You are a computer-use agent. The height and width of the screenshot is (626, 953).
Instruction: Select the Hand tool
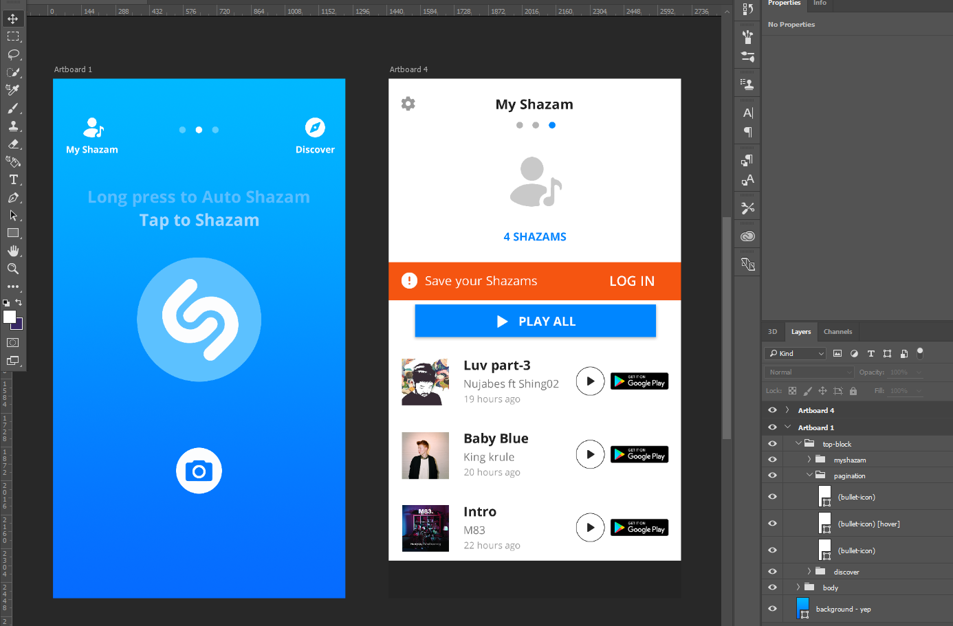point(13,251)
